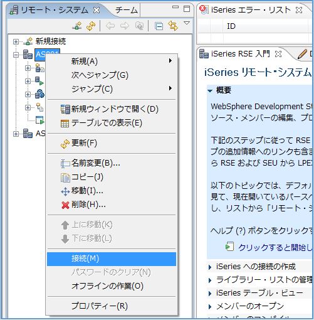The height and width of the screenshot is (320, 314).
Task: Collapse the 概要 section
Action: 210,90
